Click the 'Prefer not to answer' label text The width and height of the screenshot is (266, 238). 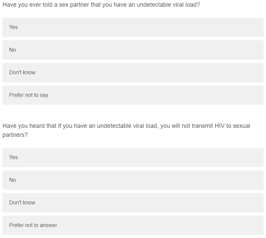pos(33,225)
